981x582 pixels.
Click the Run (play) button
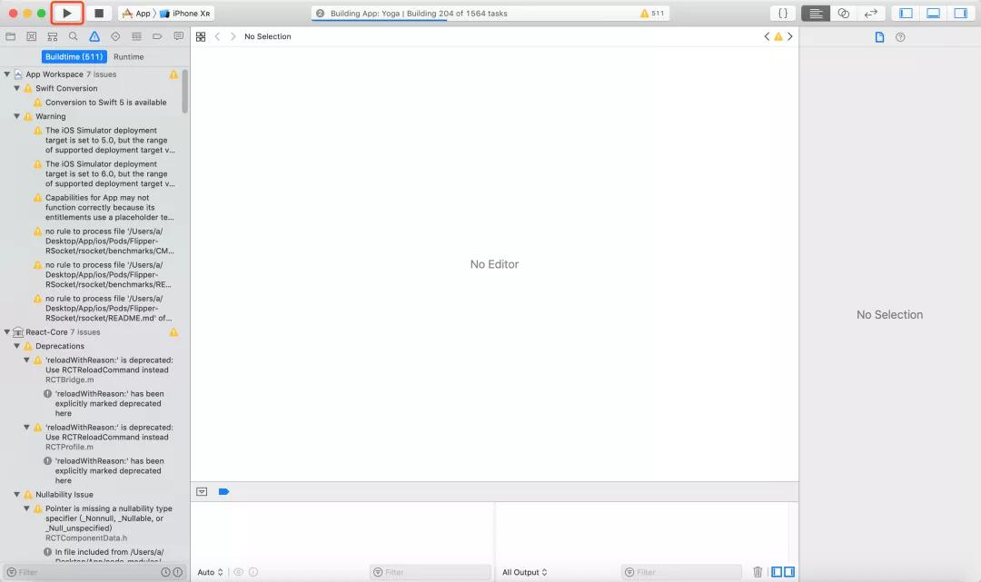[67, 13]
